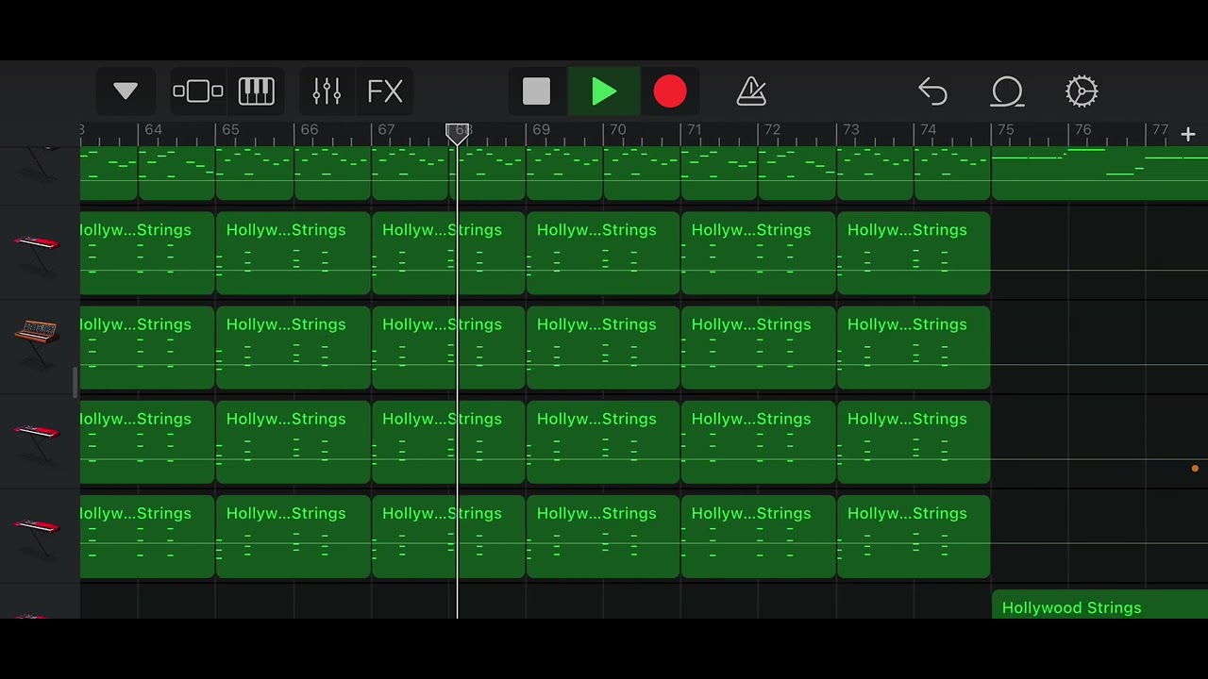The image size is (1208, 679).
Task: Select the bar 71 region in the track directly above the synth track
Action: pos(759,253)
